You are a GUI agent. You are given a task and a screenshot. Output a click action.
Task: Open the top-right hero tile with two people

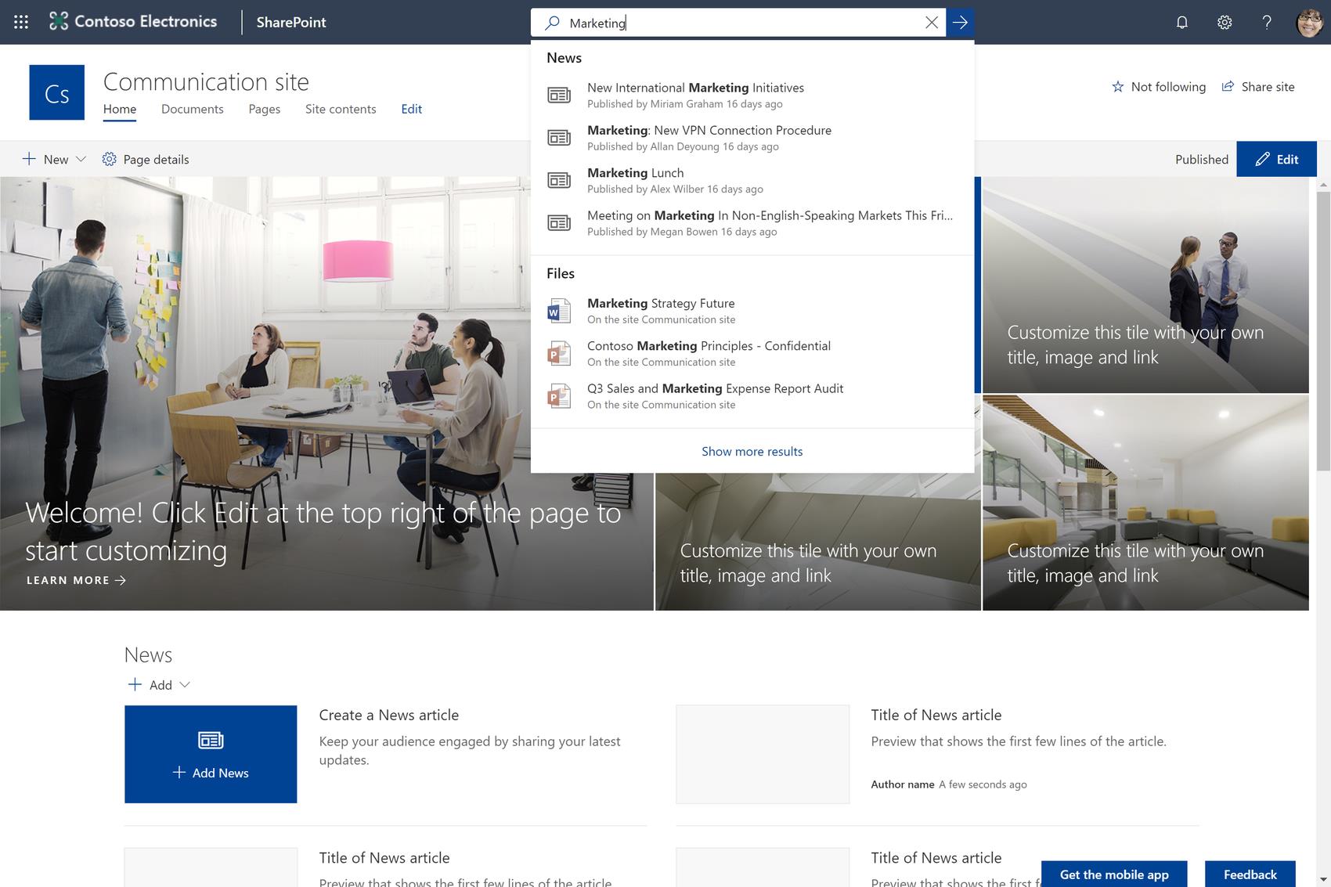[1145, 285]
